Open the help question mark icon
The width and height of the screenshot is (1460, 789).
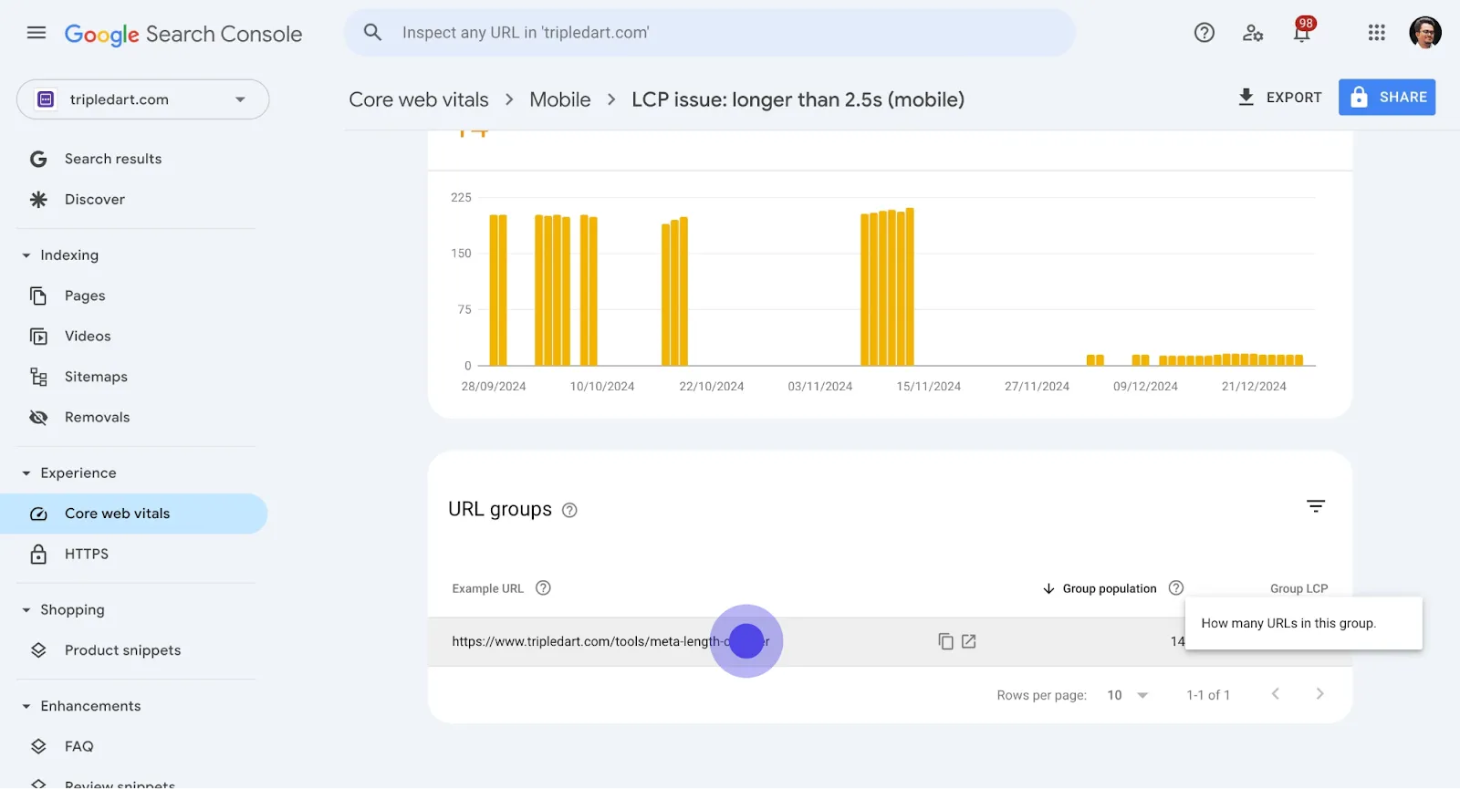pyautogui.click(x=1204, y=33)
